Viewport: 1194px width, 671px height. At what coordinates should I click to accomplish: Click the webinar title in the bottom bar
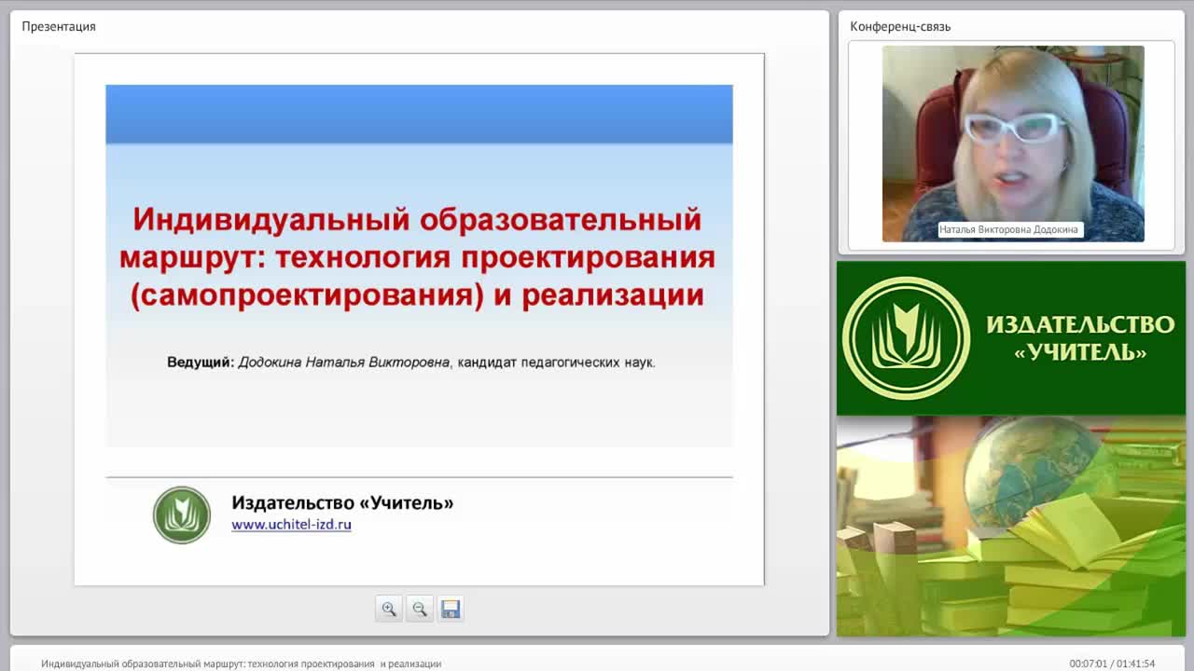click(x=241, y=664)
